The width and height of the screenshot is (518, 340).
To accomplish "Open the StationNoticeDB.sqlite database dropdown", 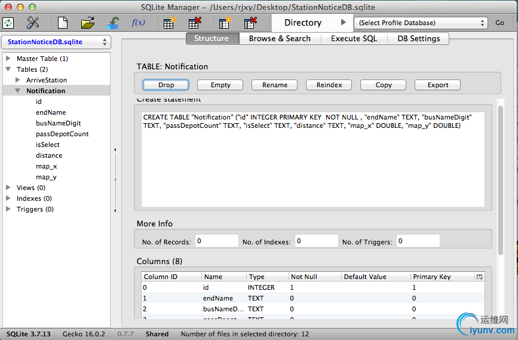I will [x=56, y=42].
